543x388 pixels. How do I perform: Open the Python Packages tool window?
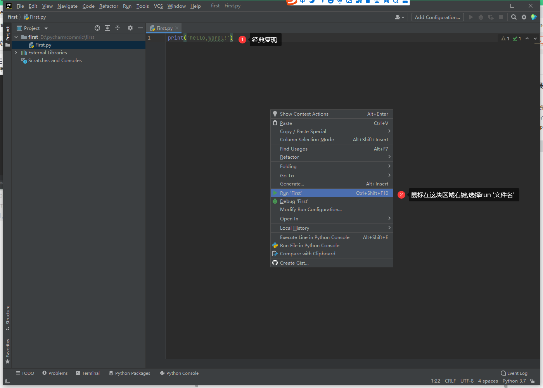click(x=130, y=373)
